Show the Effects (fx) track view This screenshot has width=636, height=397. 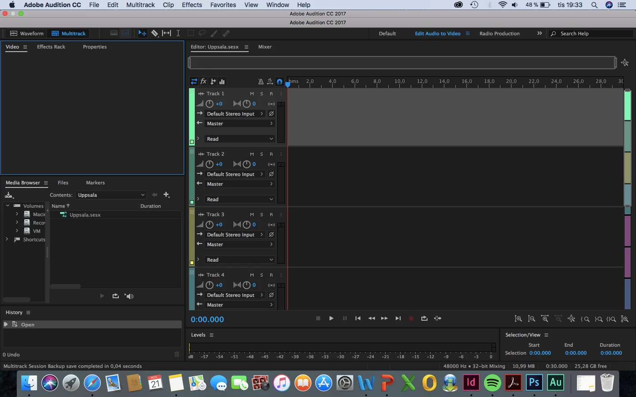click(204, 81)
